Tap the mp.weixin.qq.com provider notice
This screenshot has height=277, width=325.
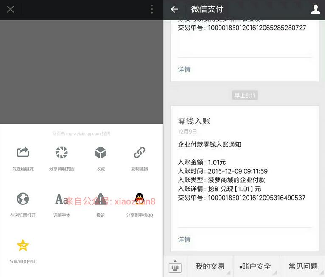(81, 133)
